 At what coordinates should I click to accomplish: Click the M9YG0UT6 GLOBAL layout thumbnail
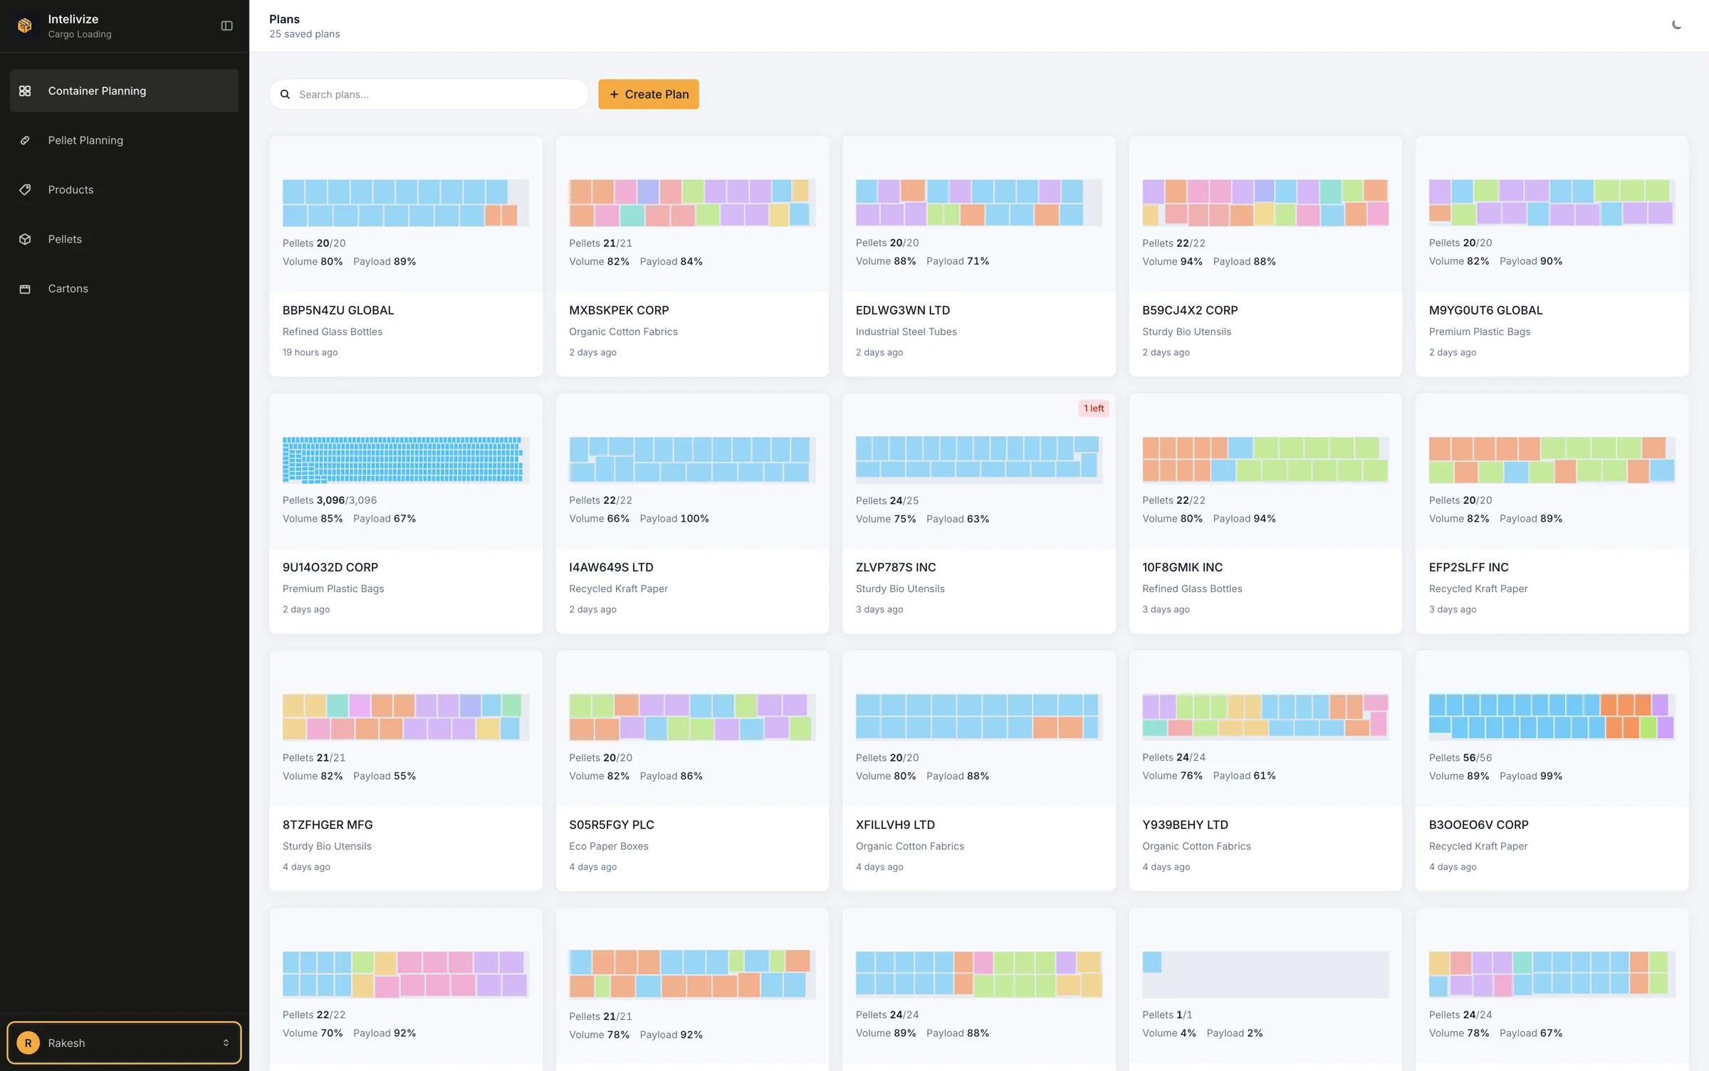tap(1552, 202)
